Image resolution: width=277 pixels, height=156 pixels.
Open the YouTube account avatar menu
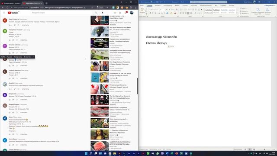(x=132, y=13)
